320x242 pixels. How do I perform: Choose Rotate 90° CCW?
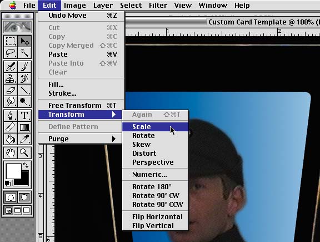tap(155, 204)
